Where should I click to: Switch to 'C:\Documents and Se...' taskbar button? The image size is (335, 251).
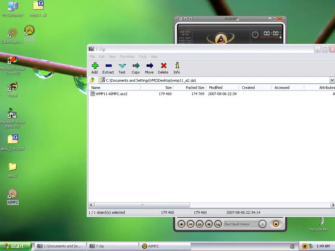pyautogui.click(x=60, y=246)
